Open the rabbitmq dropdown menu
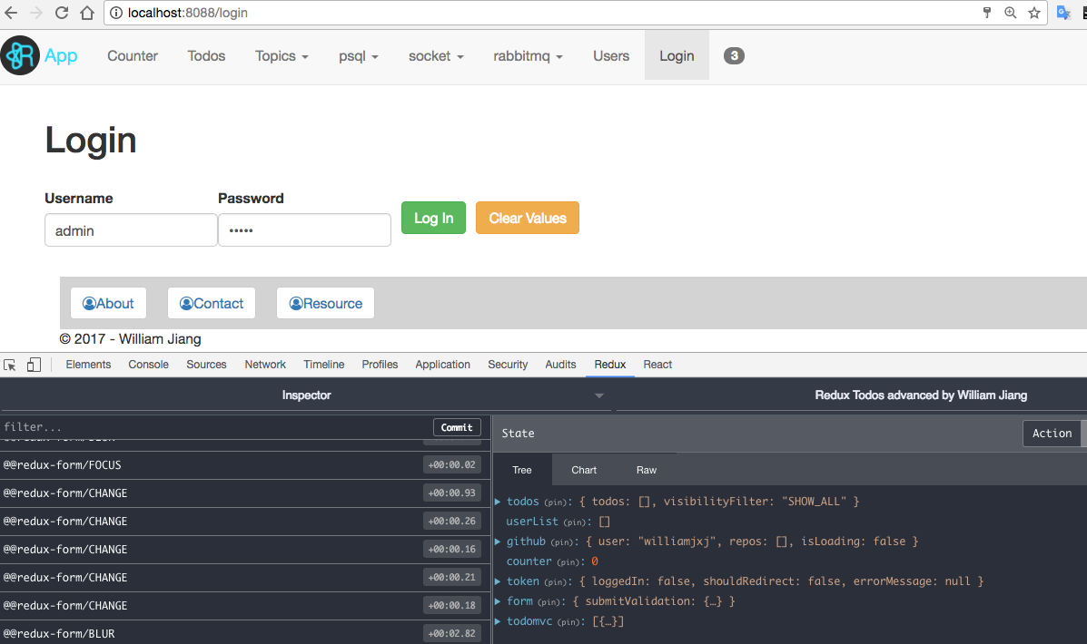Screen dimensions: 1087x644 (528, 56)
